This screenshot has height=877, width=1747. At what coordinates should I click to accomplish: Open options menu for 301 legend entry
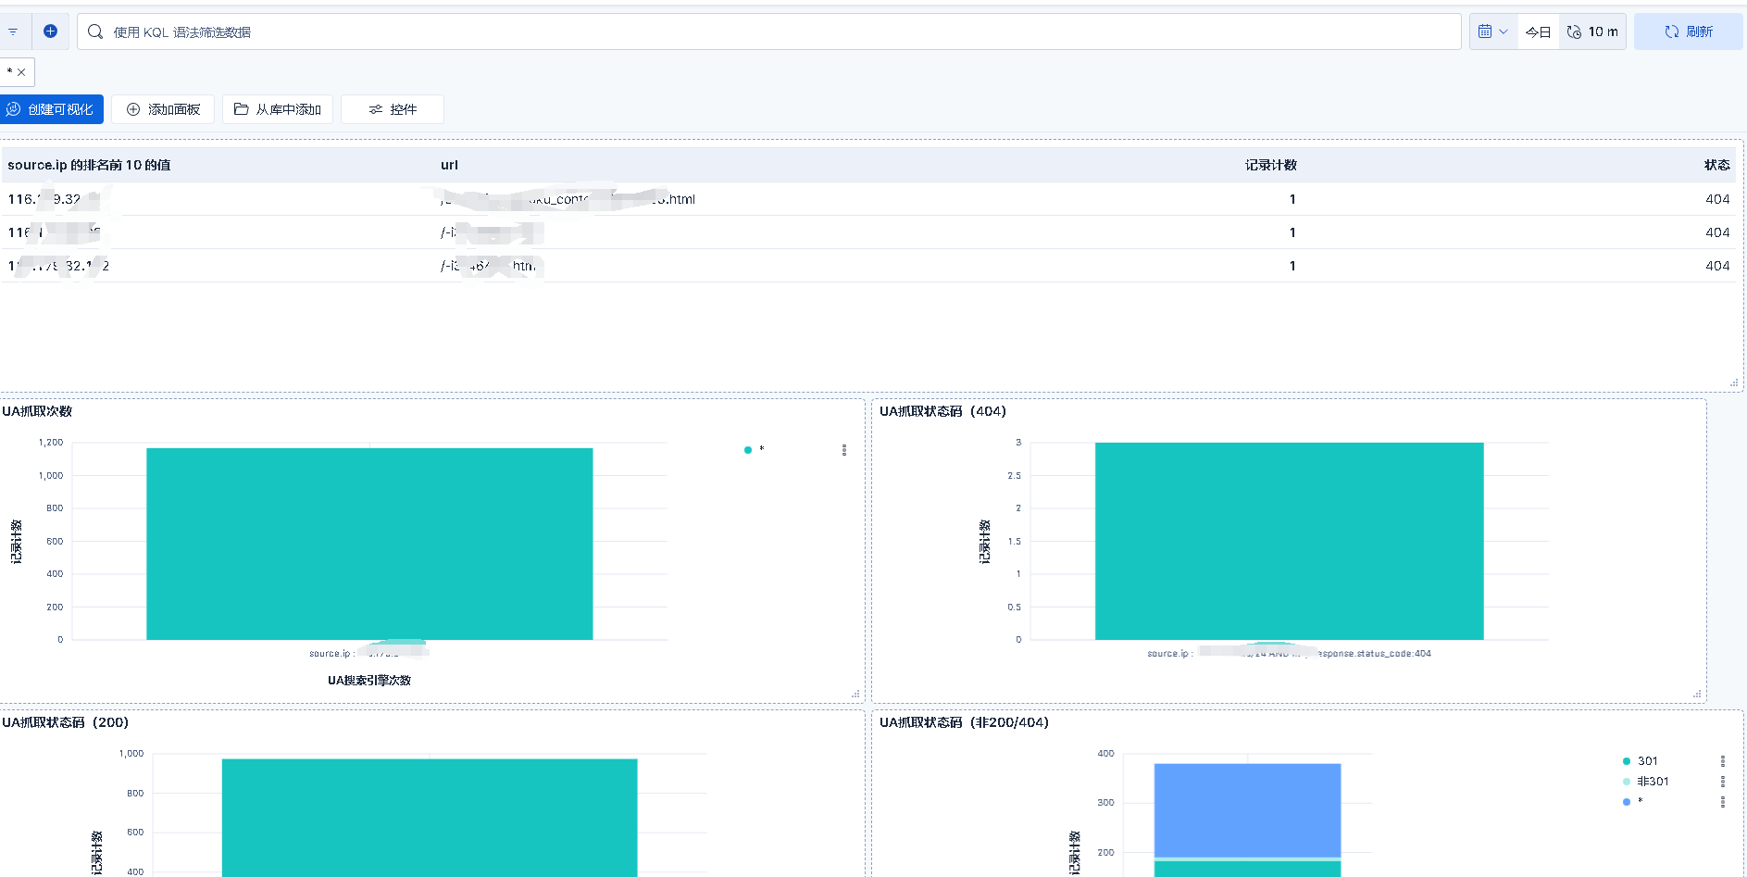point(1723,761)
